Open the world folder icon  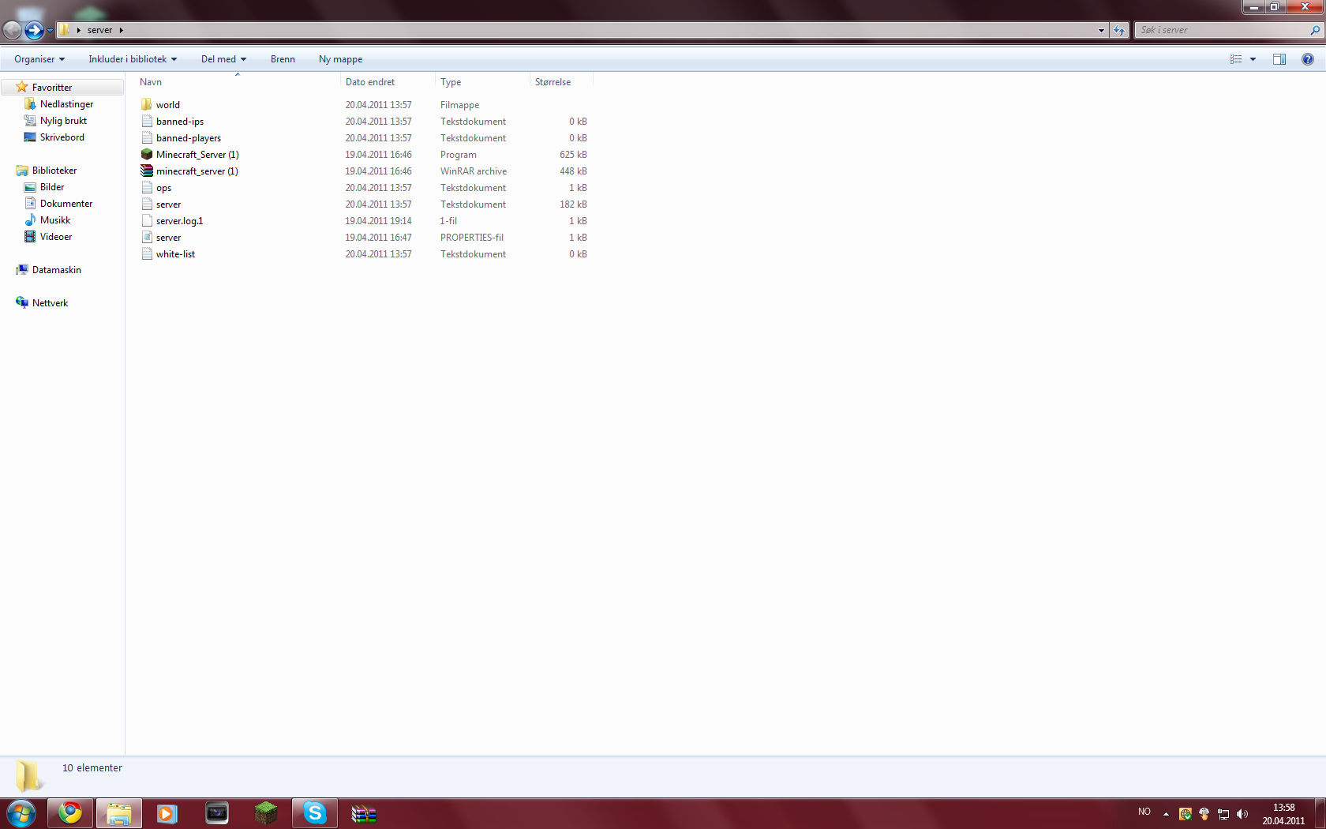[147, 104]
